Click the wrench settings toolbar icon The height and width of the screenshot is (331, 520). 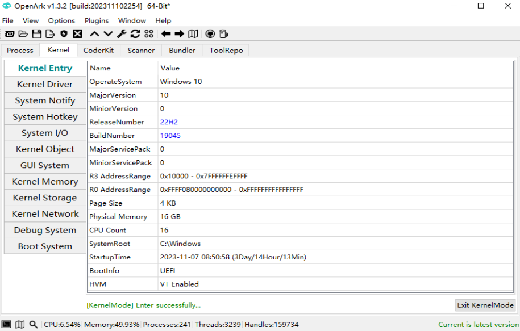(122, 34)
